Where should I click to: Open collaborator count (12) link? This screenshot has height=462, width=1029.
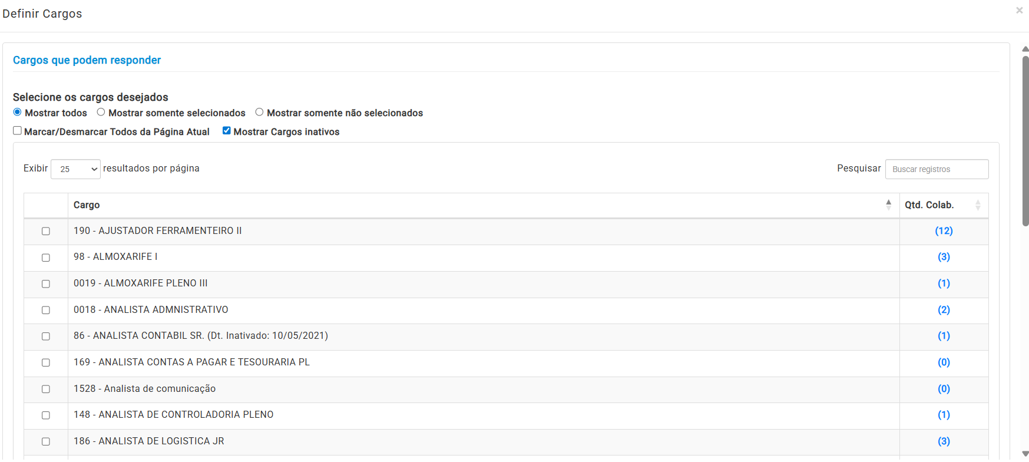point(944,231)
